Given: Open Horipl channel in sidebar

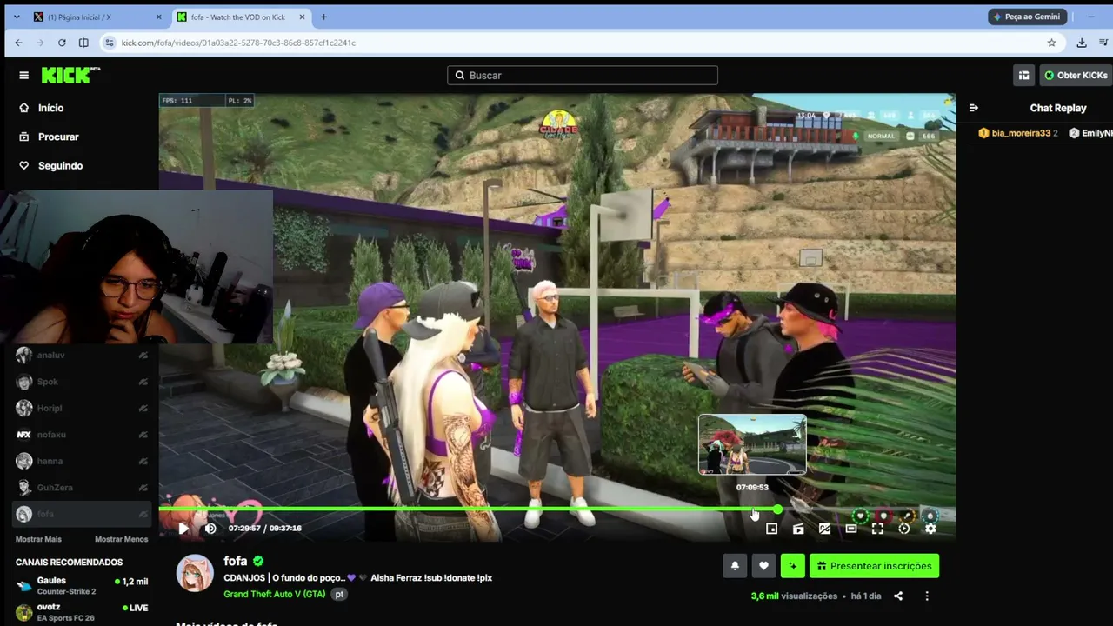Looking at the screenshot, I should 83,408.
